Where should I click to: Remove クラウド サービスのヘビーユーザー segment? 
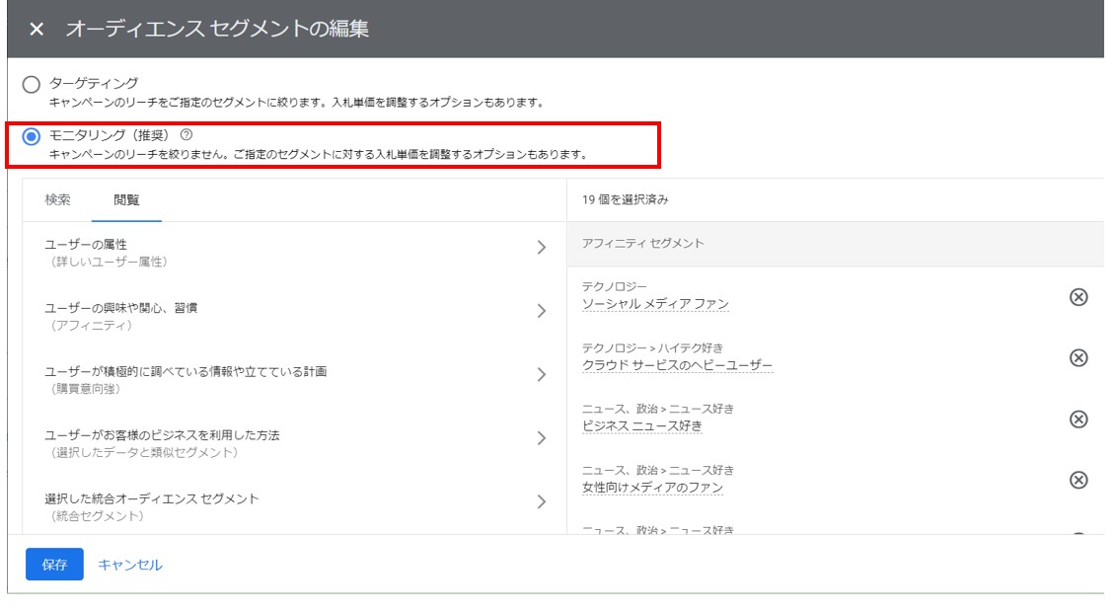point(1079,357)
